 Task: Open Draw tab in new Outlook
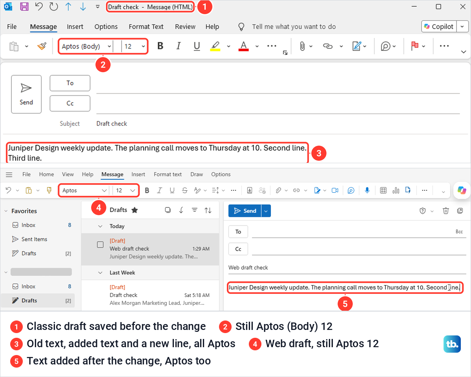click(197, 174)
